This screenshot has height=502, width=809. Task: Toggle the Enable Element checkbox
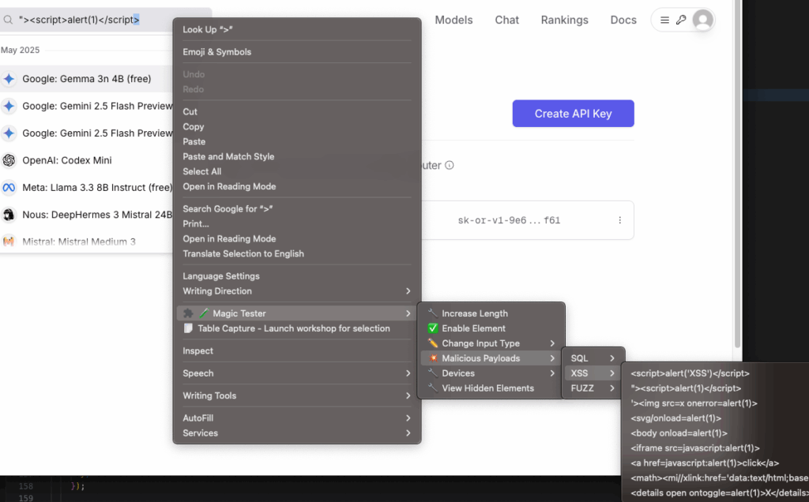tap(432, 328)
